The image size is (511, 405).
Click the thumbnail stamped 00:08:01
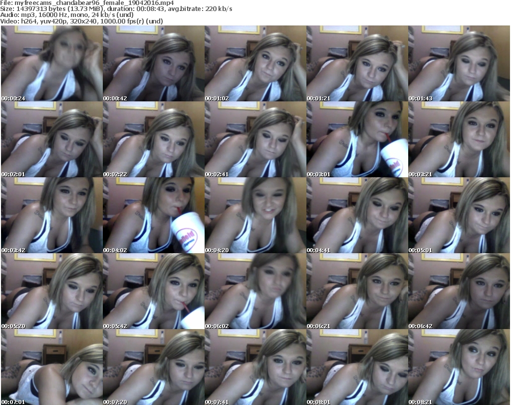pos(357,367)
